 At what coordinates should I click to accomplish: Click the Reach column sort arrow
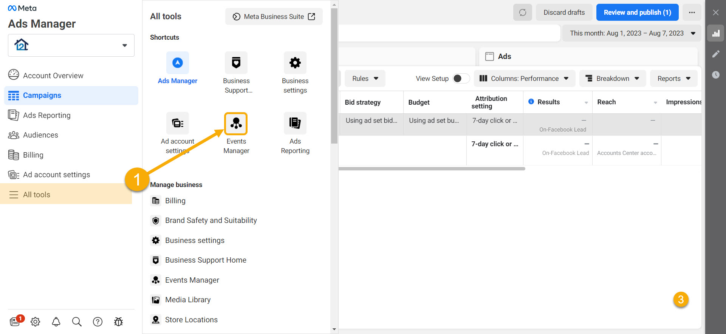click(655, 103)
